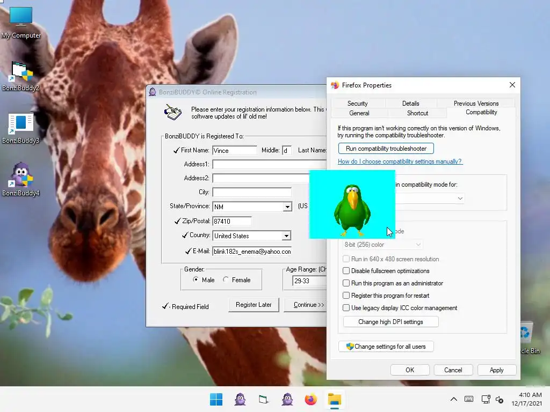This screenshot has height=412, width=550.
Task: Click the muted volume tray icon
Action: coord(500,399)
